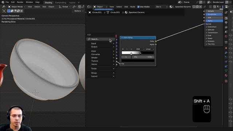Open viewport editor type selector
This screenshot has height=131, width=233.
coord(4,7)
